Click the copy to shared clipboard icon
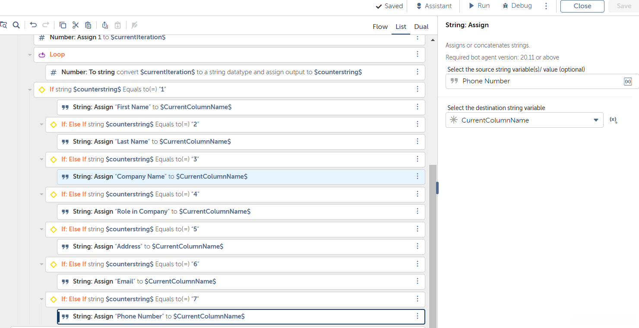Screen dimensions: 639x328 point(105,25)
